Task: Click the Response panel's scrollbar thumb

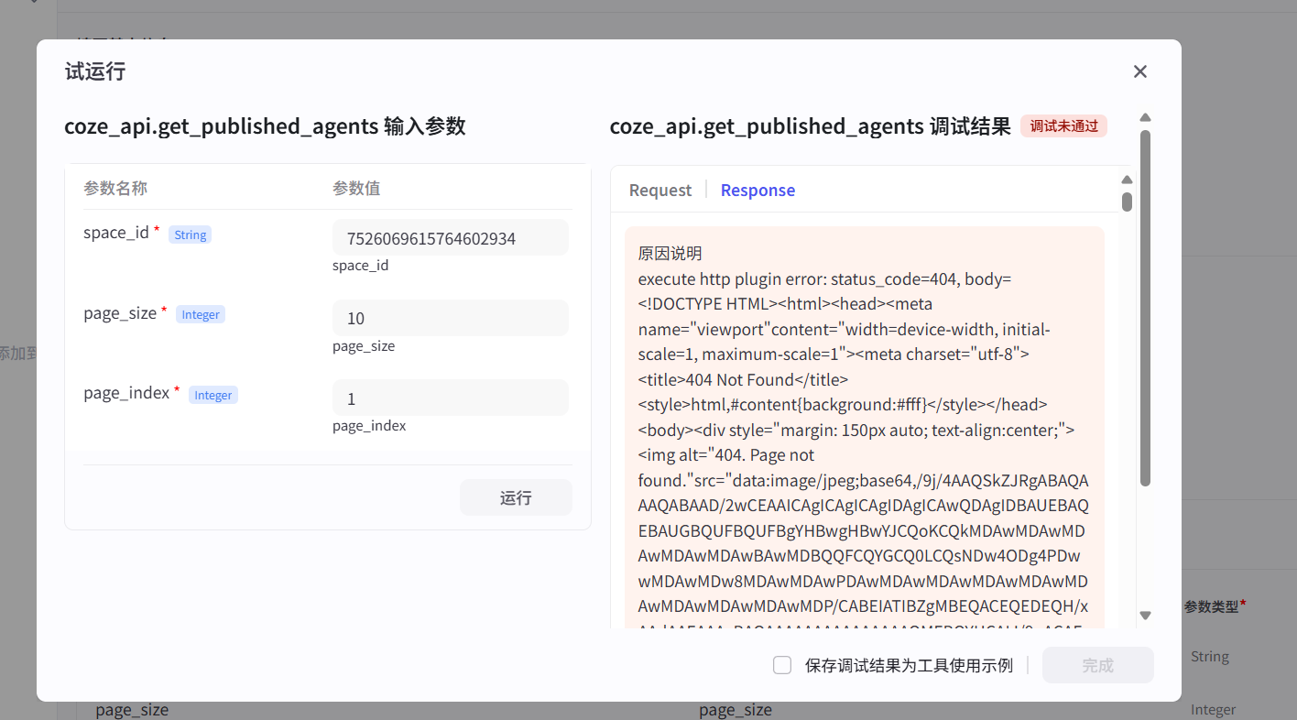Action: point(1127,202)
